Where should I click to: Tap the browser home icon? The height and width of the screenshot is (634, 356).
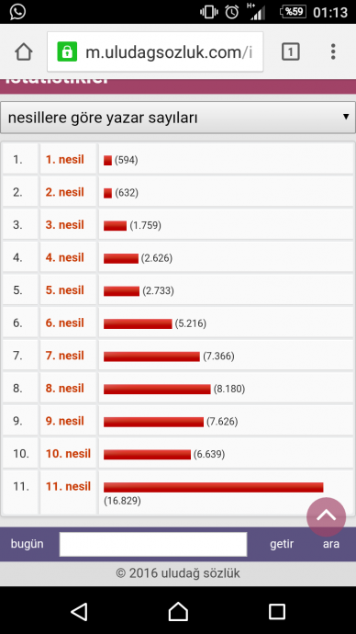click(x=24, y=51)
